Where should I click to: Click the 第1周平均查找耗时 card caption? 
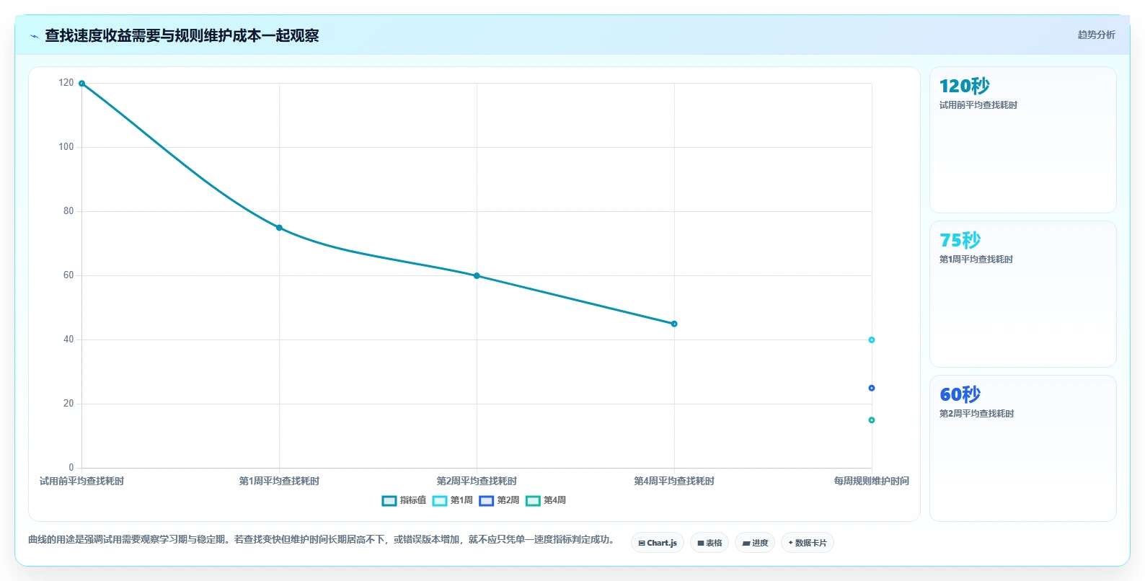pos(976,260)
